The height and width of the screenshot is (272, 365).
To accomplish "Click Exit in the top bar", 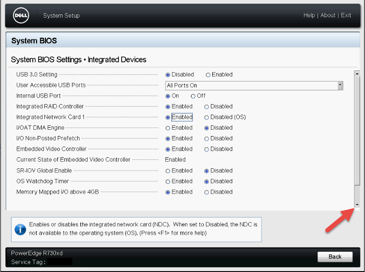I will (346, 16).
